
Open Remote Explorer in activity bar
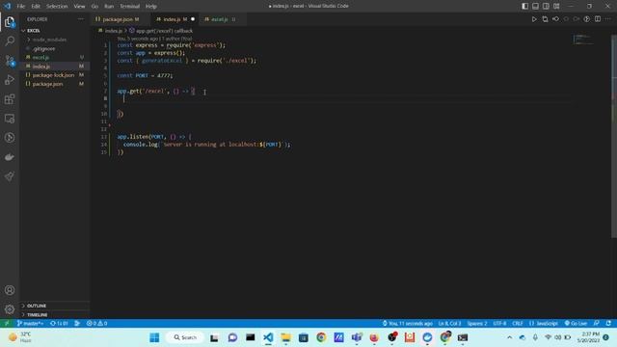click(x=10, y=119)
